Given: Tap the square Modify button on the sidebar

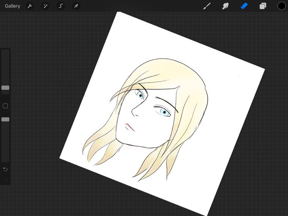Looking at the screenshot, I should (x=6, y=106).
